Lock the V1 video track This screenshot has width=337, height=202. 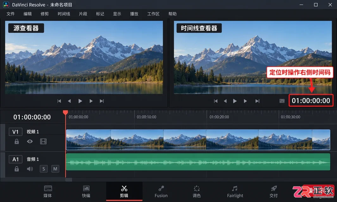pyautogui.click(x=16, y=142)
